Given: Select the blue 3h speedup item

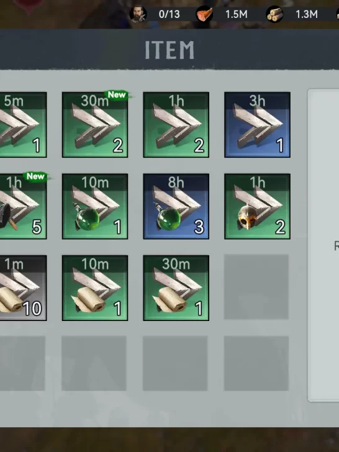Looking at the screenshot, I should [x=257, y=125].
